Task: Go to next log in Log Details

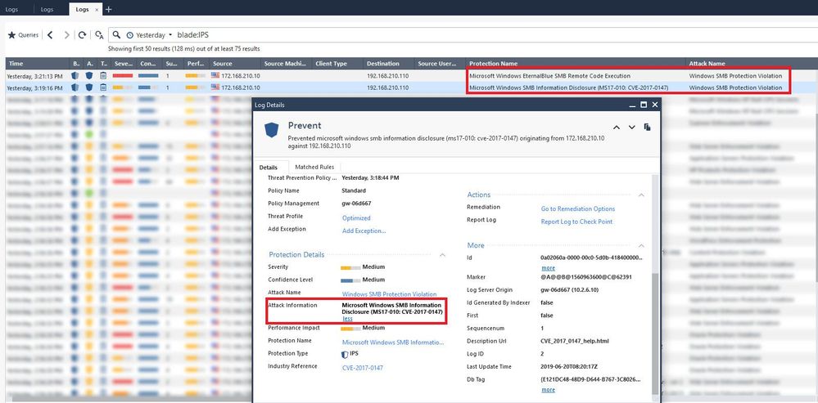Action: (632, 127)
